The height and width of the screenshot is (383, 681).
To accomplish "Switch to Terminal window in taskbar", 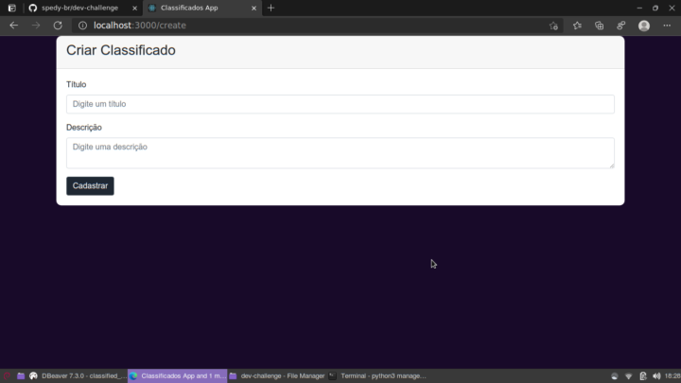I will point(376,375).
